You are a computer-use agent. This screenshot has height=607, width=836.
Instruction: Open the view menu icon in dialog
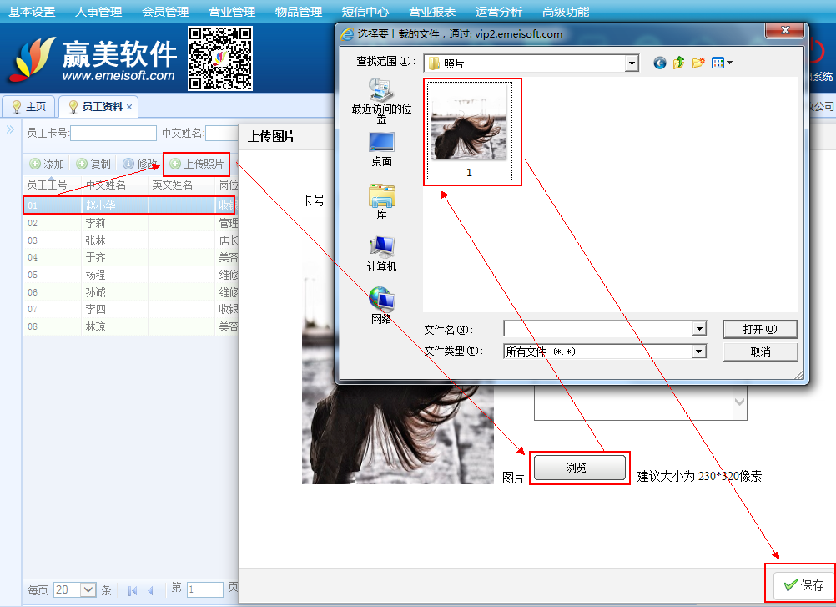coord(721,63)
